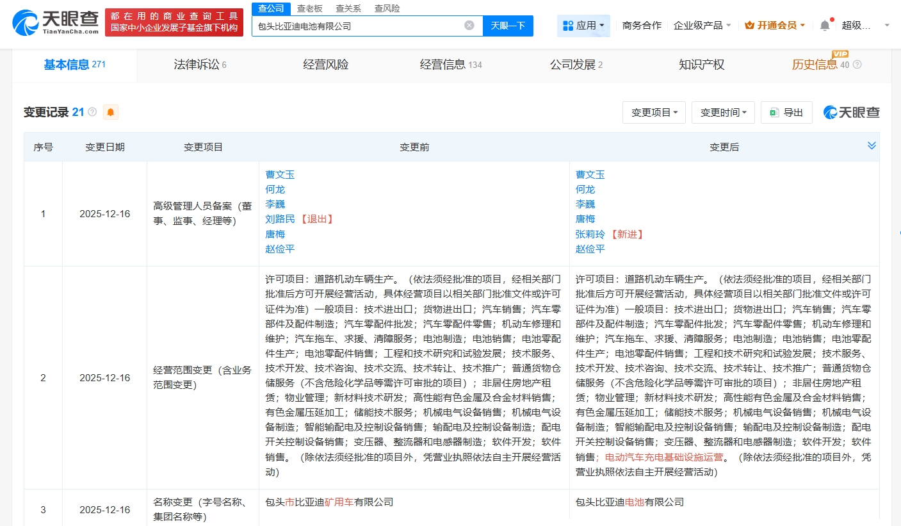
Task: Select the 查老板 search mode tab
Action: coord(310,8)
